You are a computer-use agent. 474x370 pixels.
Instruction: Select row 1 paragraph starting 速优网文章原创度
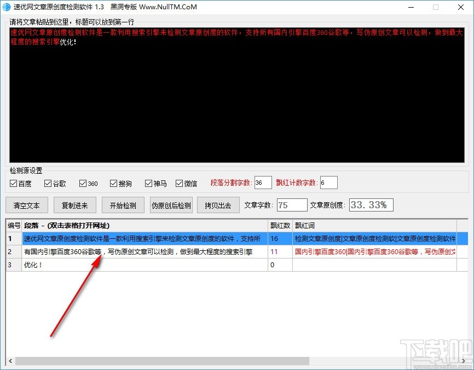145,238
